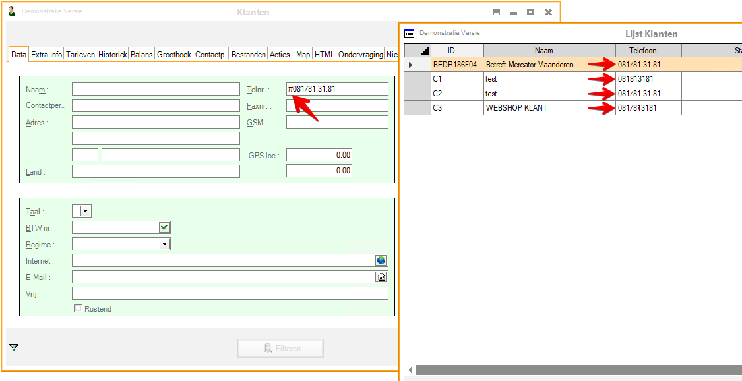Focus the Telnr. input field

(337, 90)
